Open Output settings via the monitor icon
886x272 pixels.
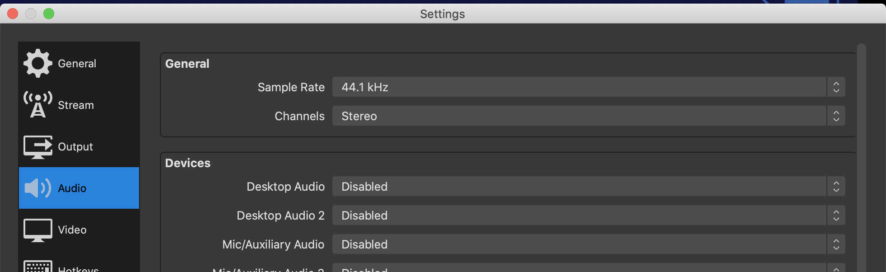coord(38,146)
